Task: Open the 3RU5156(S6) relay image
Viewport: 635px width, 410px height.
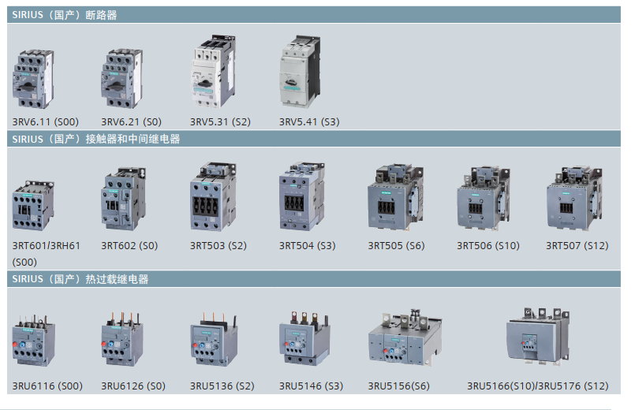Action: [405, 337]
